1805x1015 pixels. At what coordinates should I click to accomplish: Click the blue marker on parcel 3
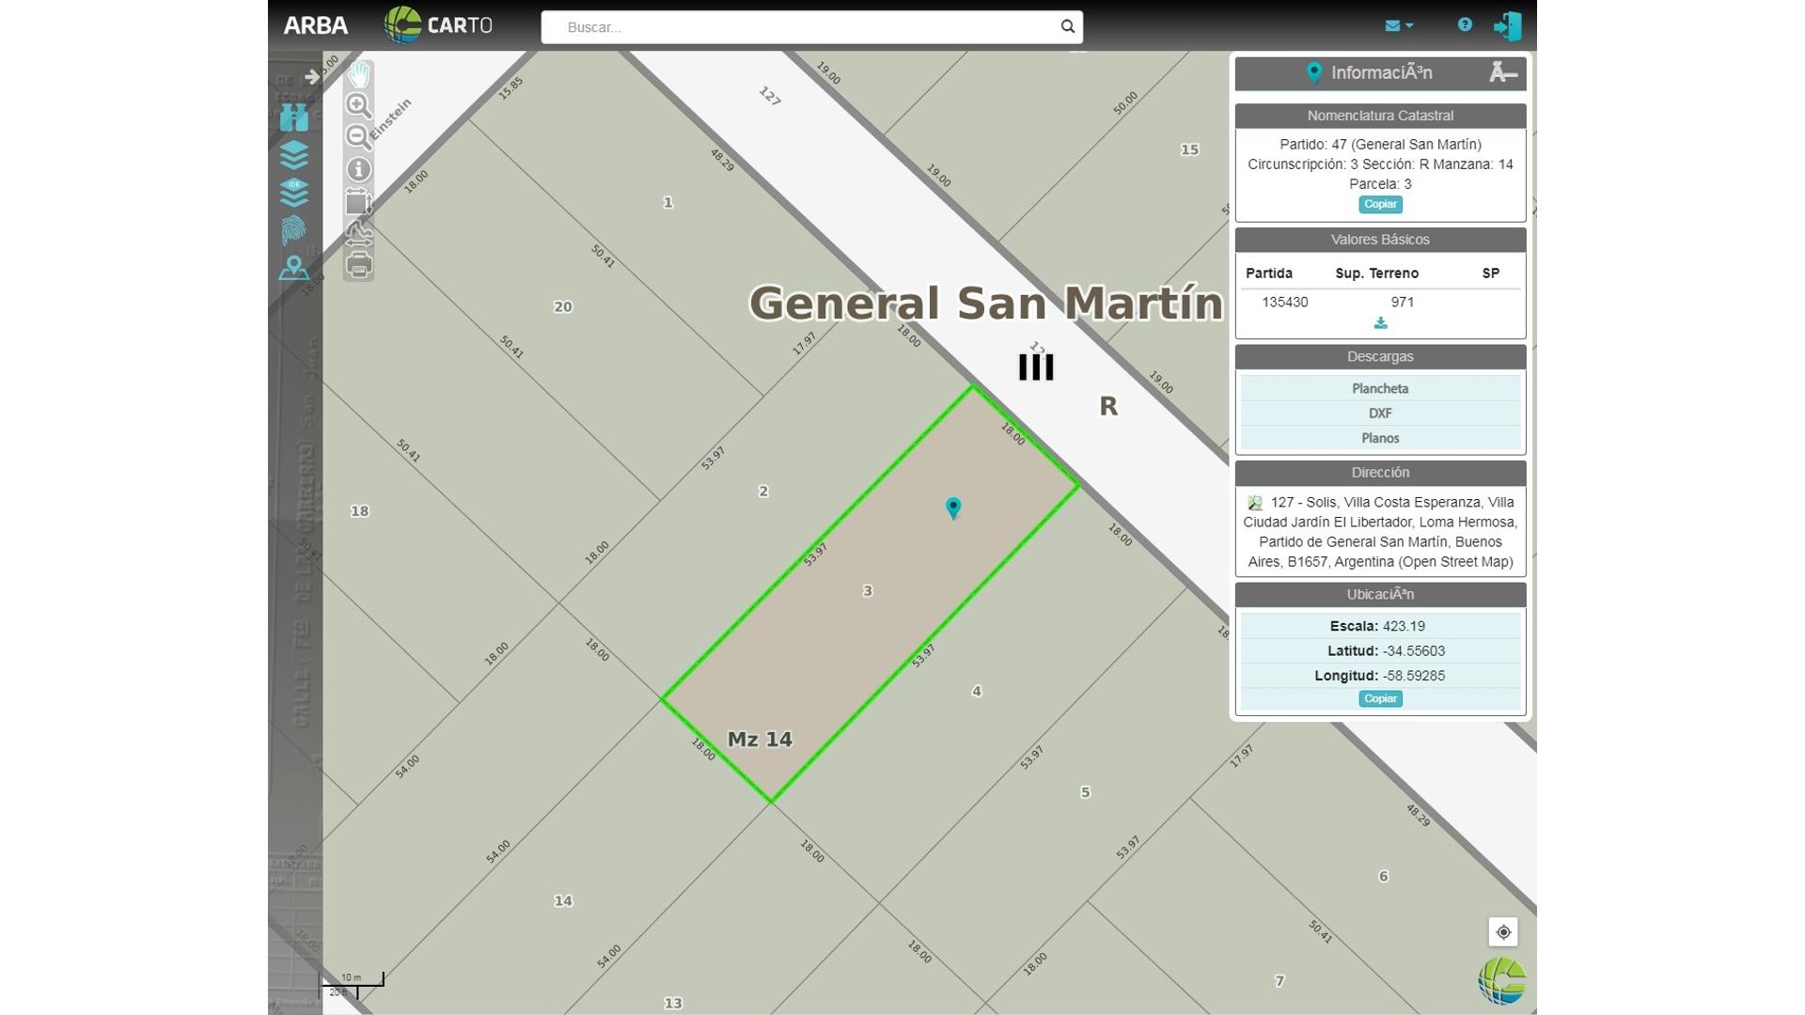(x=953, y=508)
